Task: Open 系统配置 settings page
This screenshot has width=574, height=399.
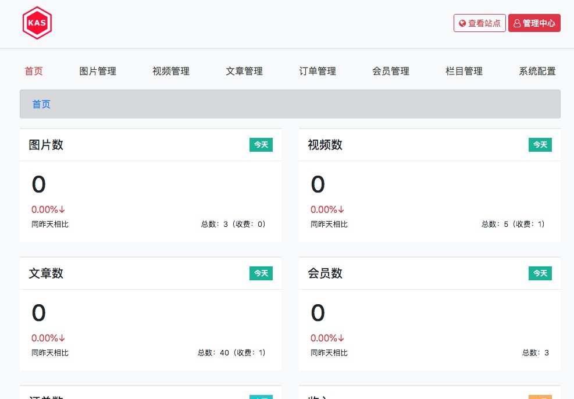Action: pos(537,71)
